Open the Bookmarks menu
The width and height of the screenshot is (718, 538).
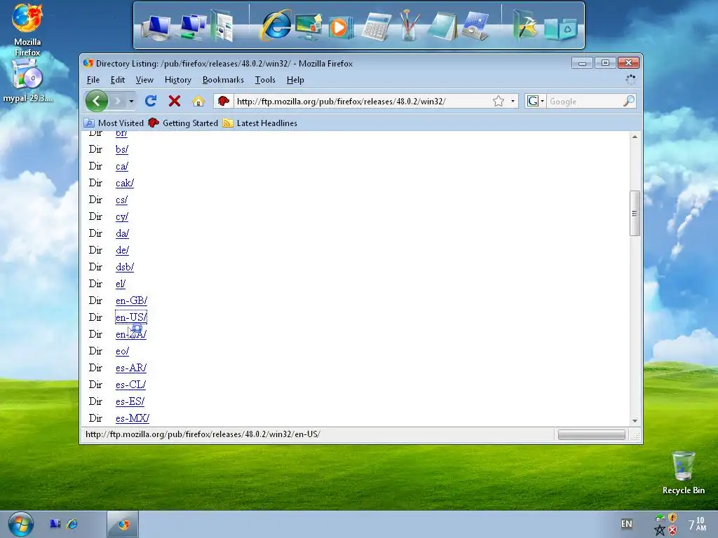(x=223, y=80)
